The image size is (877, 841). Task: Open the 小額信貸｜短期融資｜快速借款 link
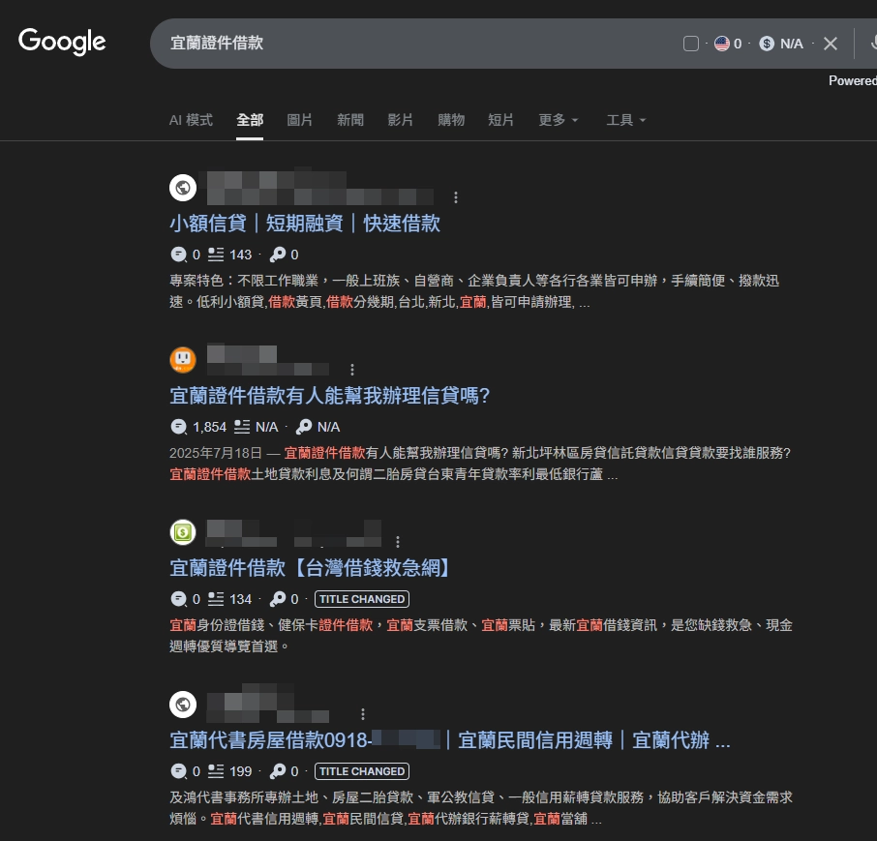coord(305,224)
